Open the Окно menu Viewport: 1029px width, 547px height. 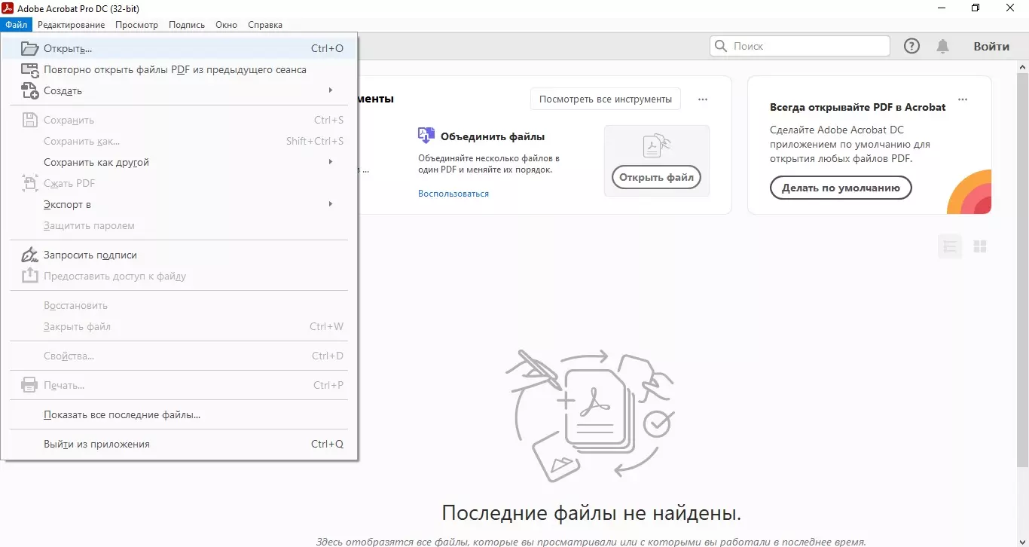pos(226,25)
